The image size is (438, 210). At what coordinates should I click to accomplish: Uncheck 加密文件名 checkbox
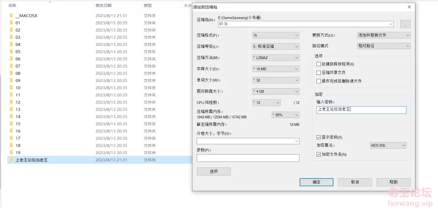click(x=319, y=154)
